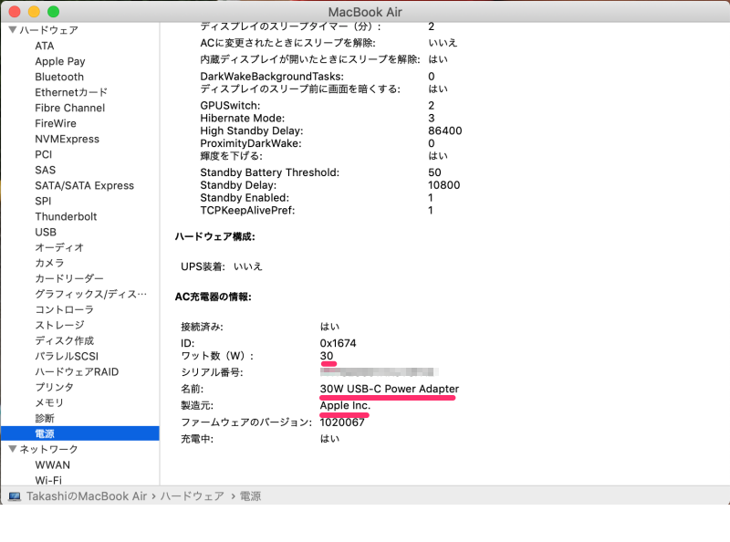Open the Thunderbolt sidebar entry

[66, 216]
